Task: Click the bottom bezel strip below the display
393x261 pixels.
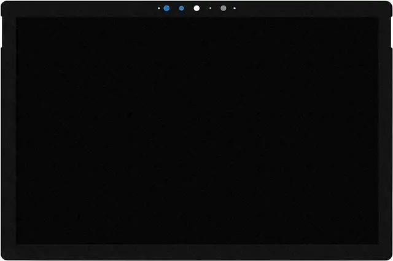Action: (x=196, y=251)
